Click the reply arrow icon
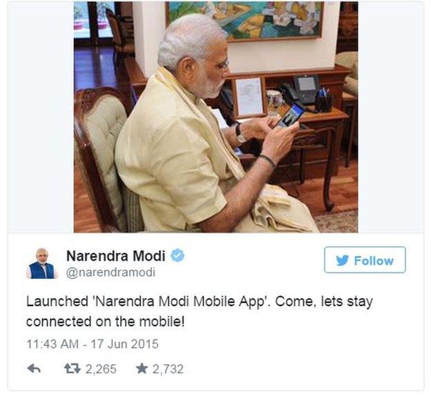Viewport: 431px width, 400px height. 34,368
